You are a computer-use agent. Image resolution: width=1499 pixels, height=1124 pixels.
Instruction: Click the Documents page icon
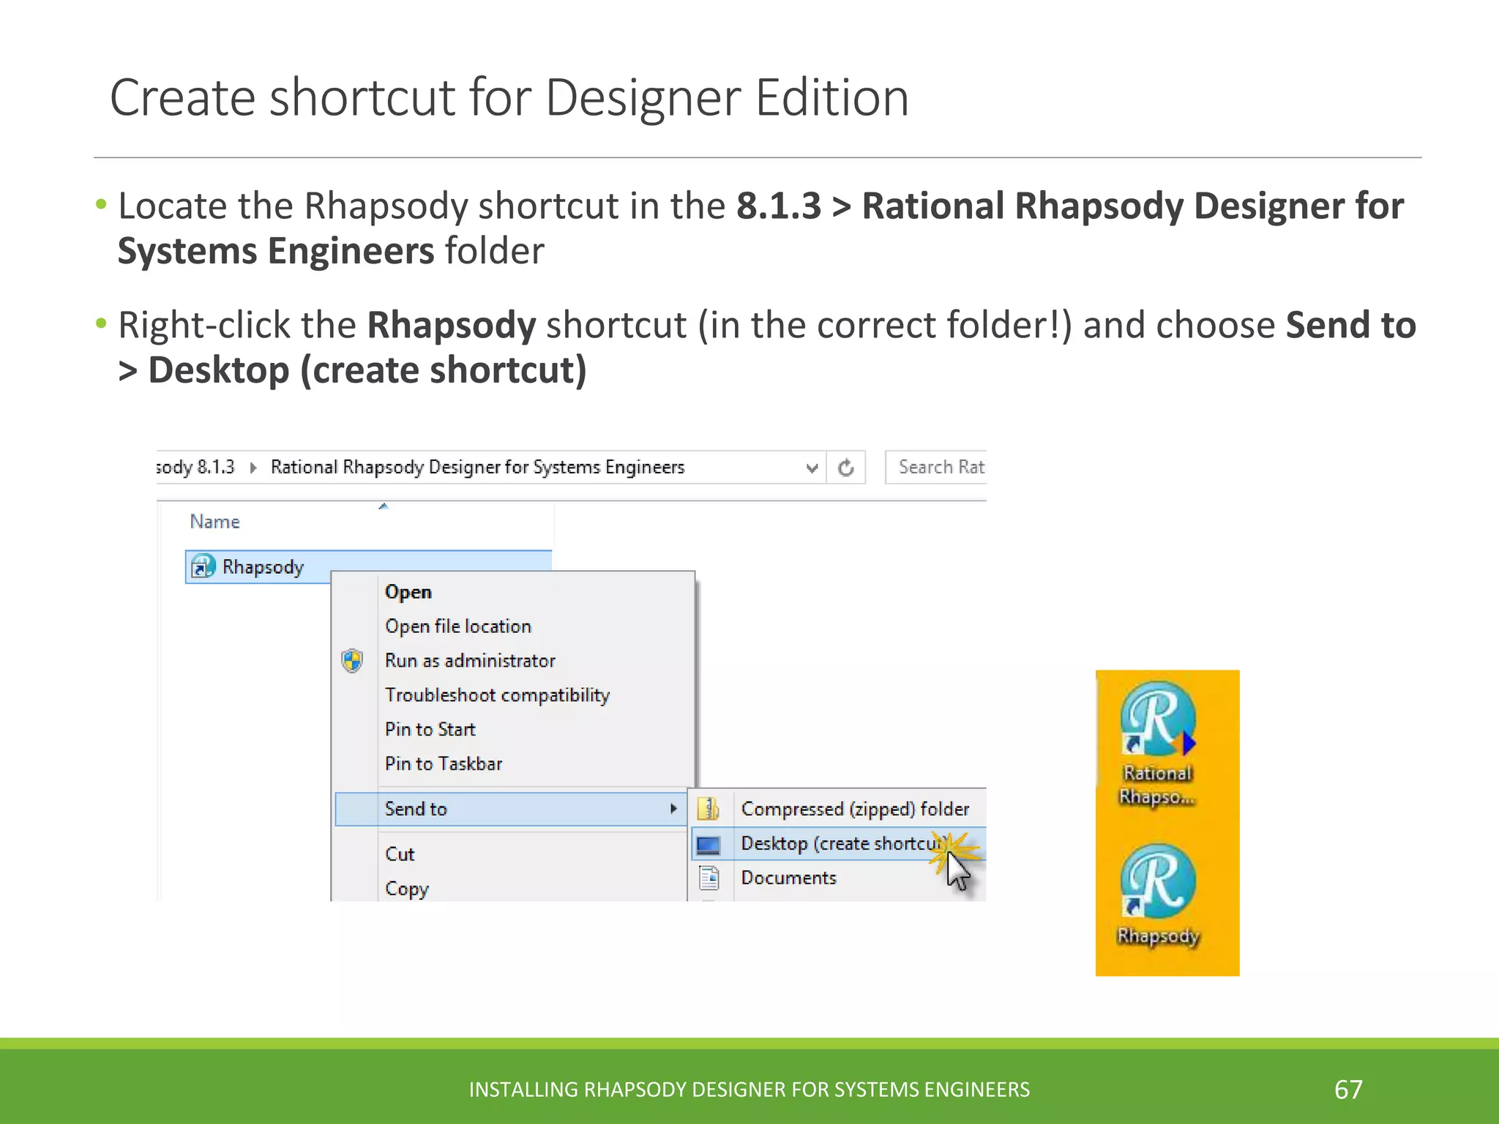pyautogui.click(x=709, y=877)
